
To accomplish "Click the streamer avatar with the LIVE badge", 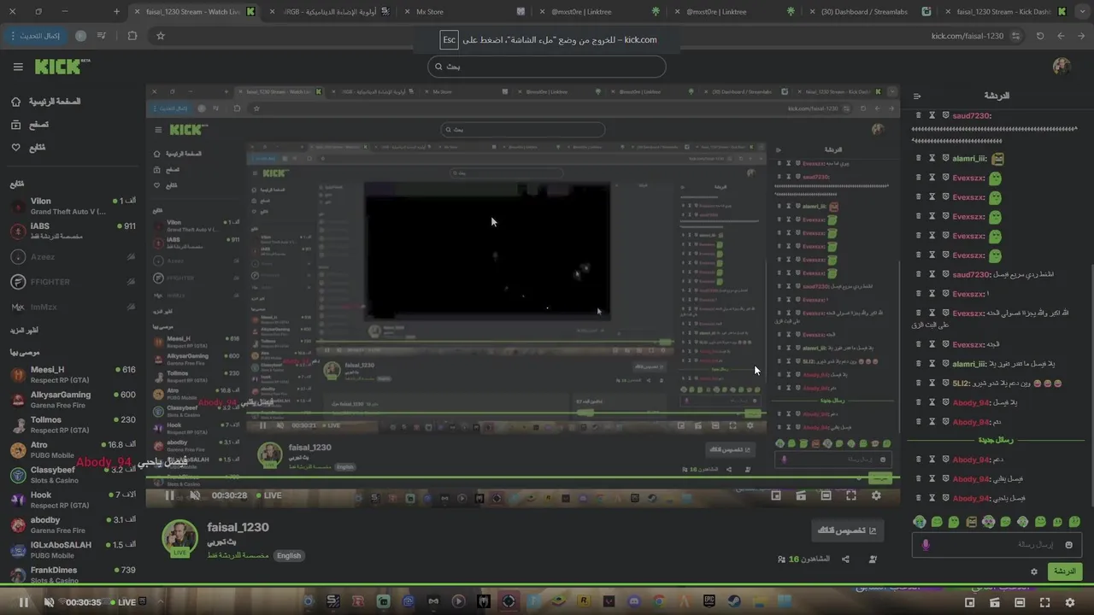I will tap(180, 538).
